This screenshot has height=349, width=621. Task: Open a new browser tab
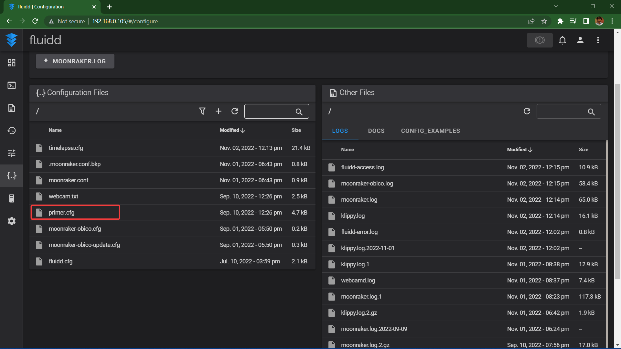(109, 7)
